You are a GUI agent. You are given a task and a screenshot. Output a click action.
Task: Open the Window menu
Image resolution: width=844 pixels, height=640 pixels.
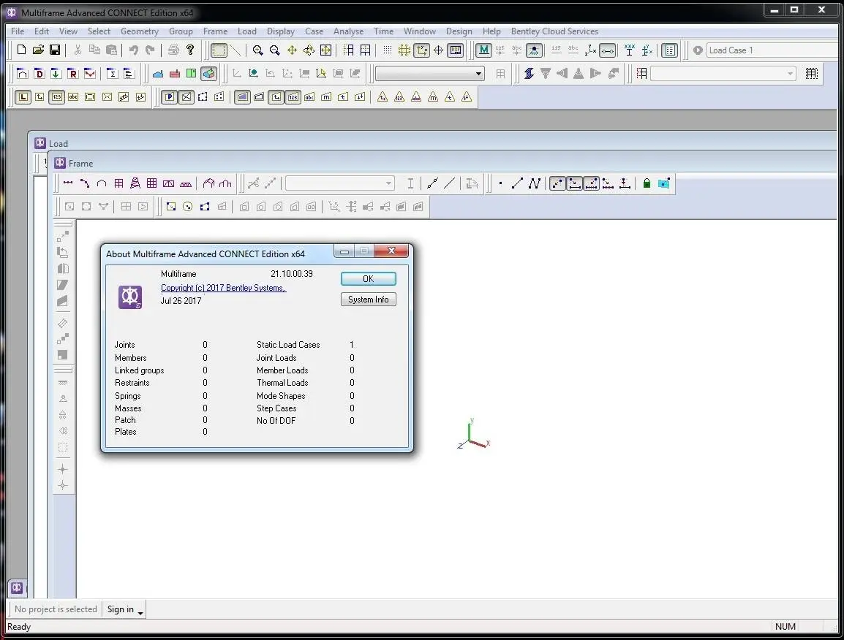click(419, 31)
